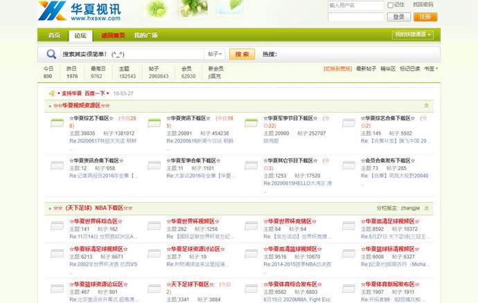Open the forum icon for 华夏高清足球视频区

coord(348,226)
